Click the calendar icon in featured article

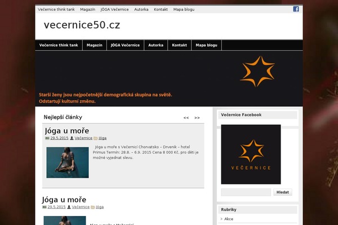tap(47, 138)
